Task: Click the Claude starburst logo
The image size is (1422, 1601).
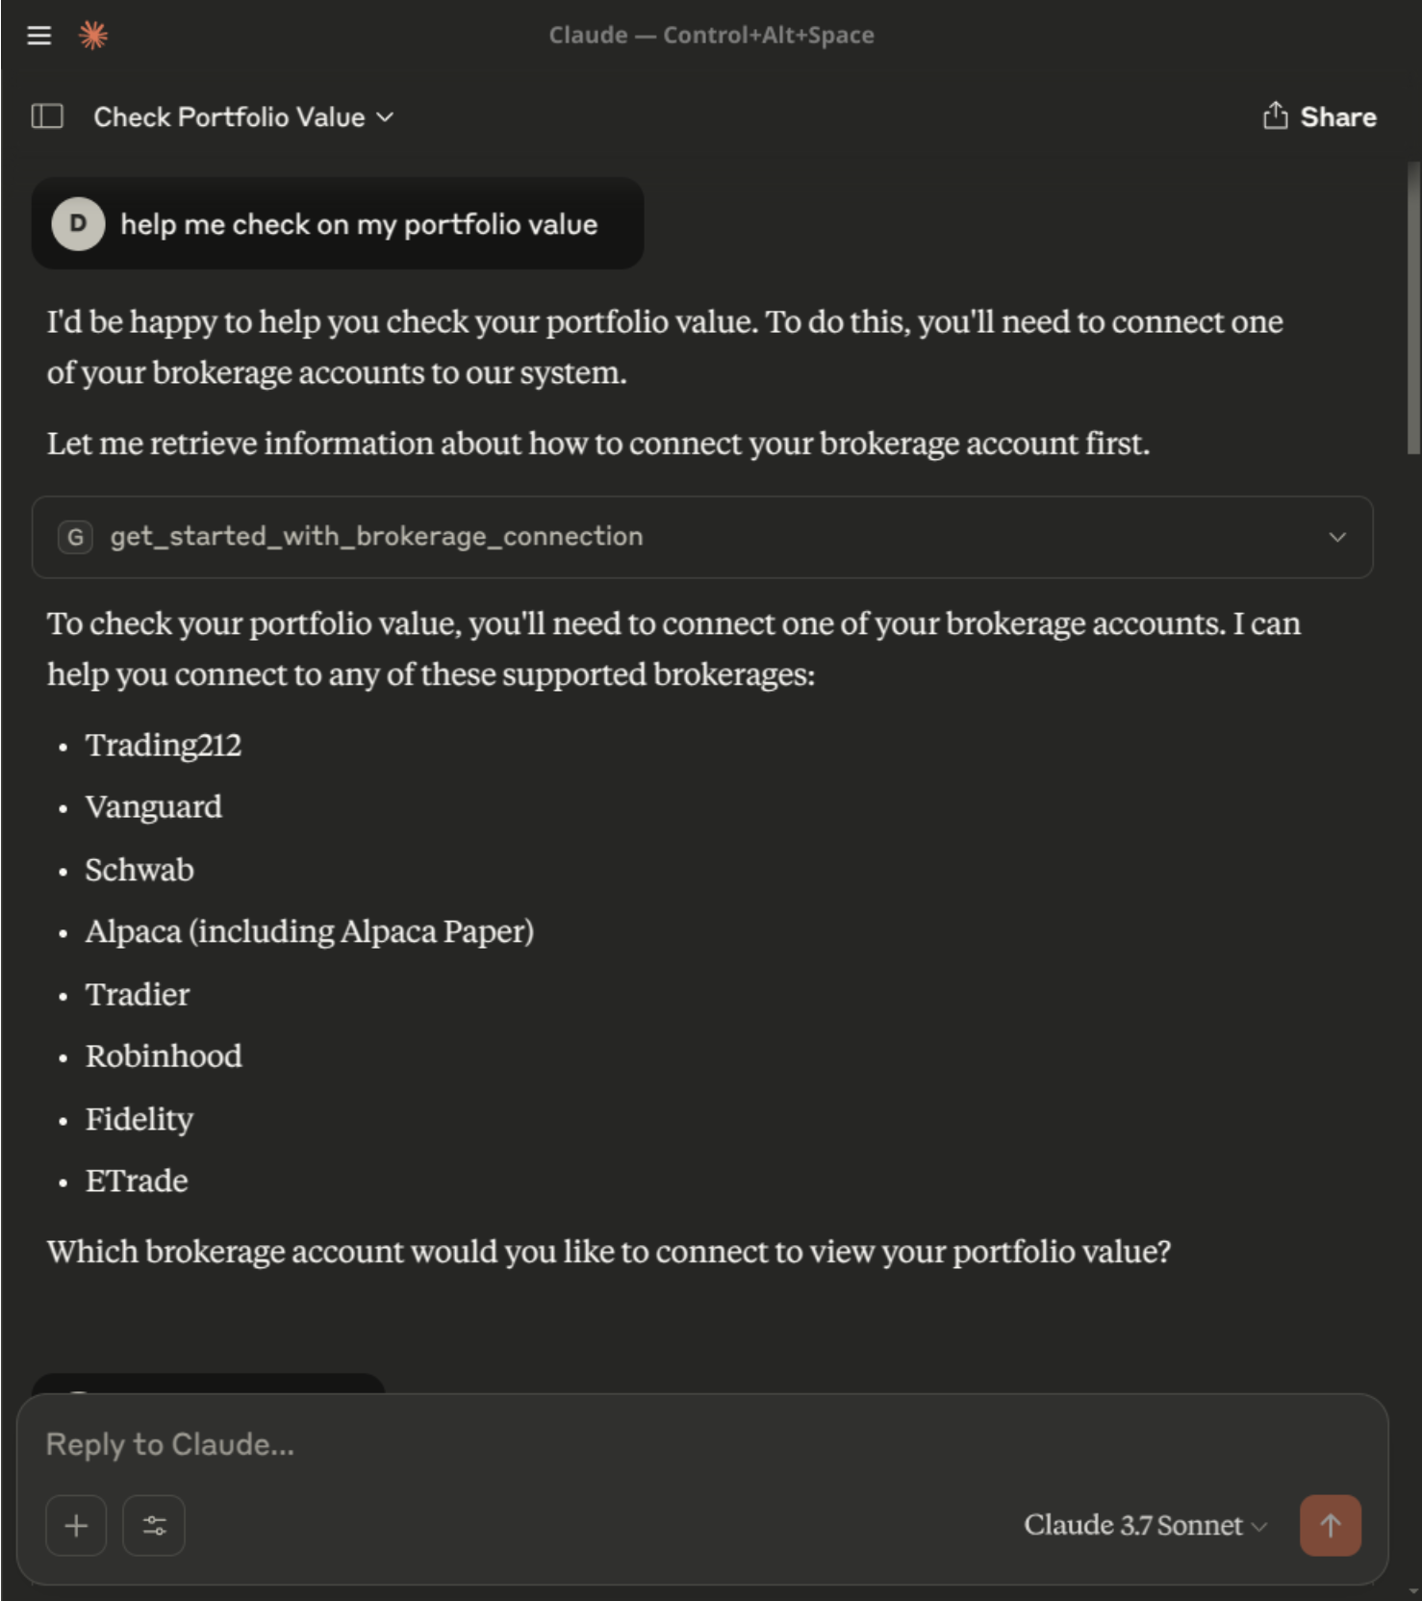Action: tap(93, 36)
